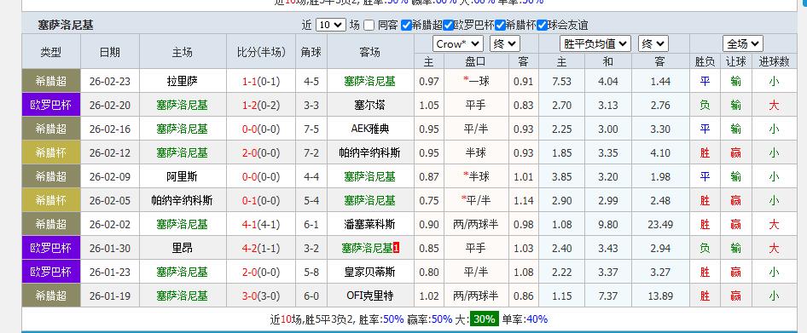Select the 6-0 corner count cell
Screen dimensions: 807x333
(x=311, y=296)
